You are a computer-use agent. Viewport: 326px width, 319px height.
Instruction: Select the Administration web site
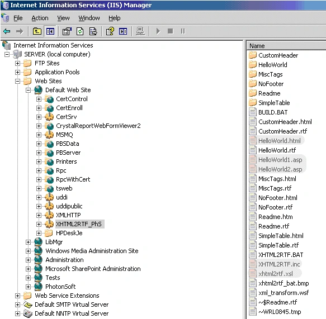[x=64, y=260]
